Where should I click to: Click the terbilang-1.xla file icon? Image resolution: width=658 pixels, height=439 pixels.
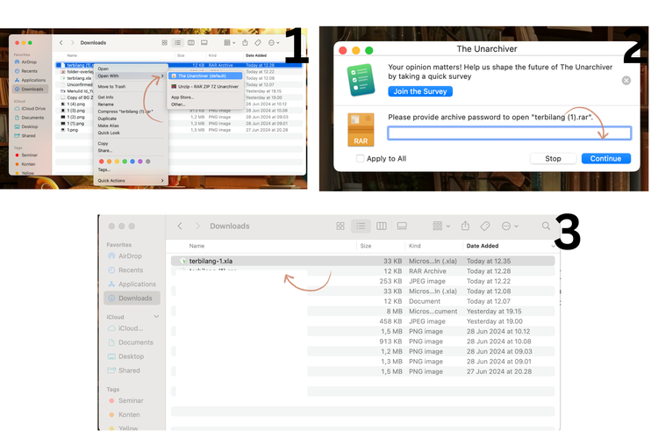tap(183, 262)
